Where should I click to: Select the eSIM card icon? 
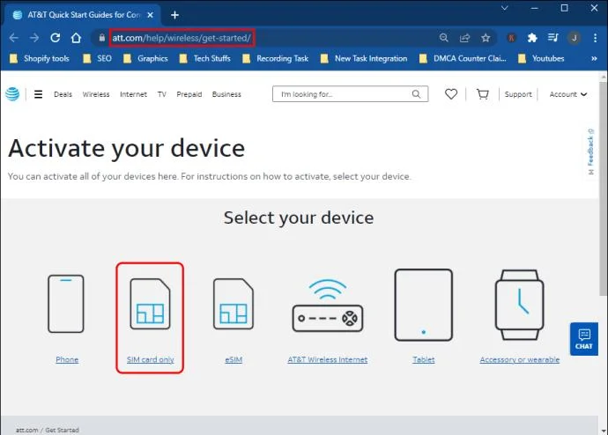(234, 304)
